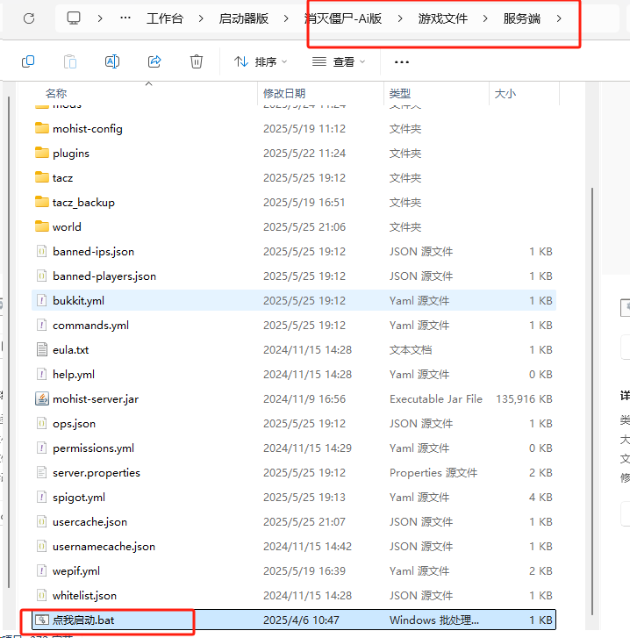Go to 启动器版 folder in breadcrumb
Viewport: 630px width, 638px height.
(x=243, y=18)
